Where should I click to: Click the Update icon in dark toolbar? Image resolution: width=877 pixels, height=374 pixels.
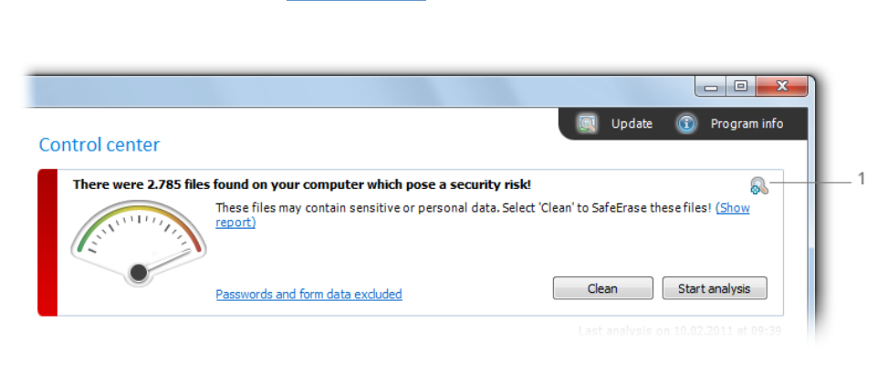tap(588, 123)
